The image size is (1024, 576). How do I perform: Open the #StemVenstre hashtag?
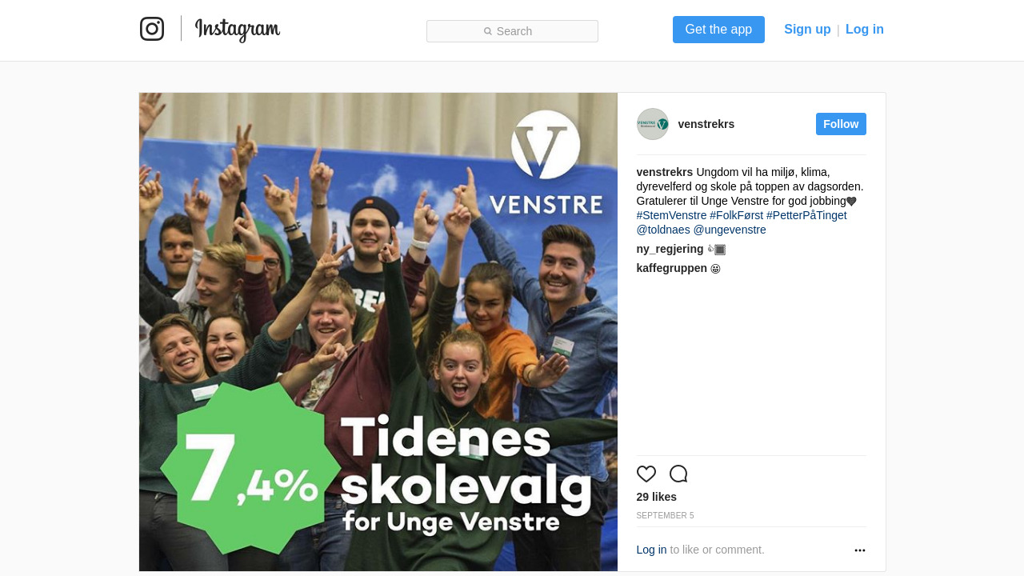point(672,215)
